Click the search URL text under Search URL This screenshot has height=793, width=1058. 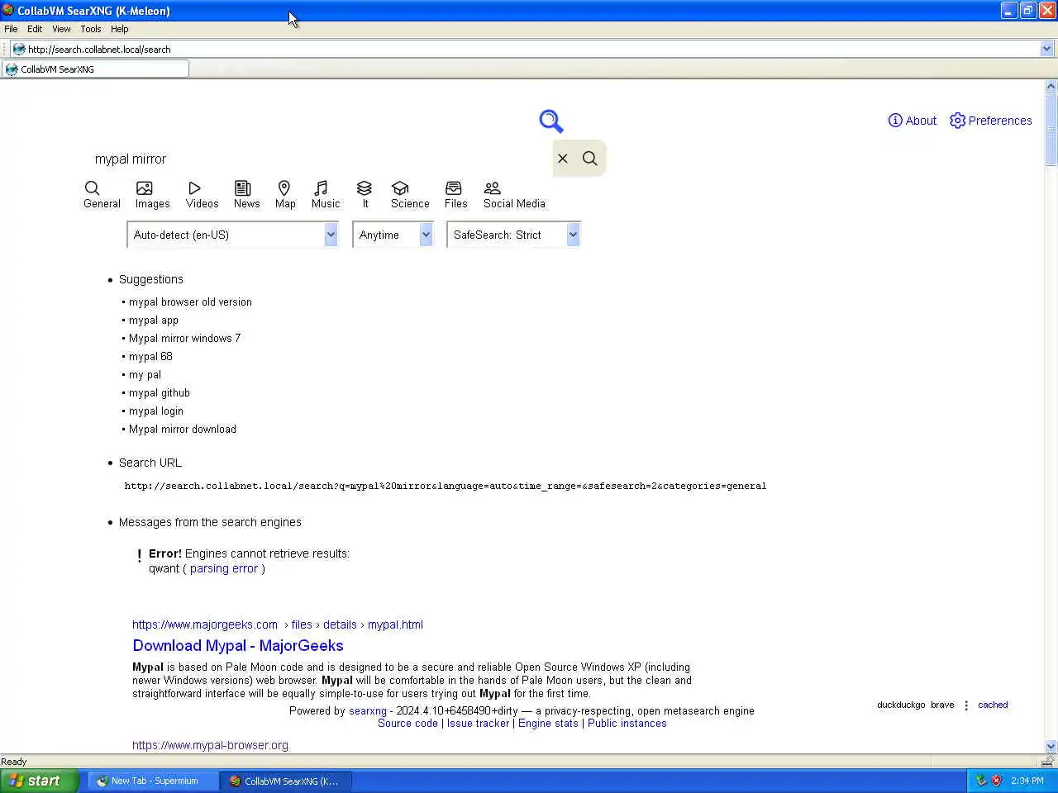point(446,486)
